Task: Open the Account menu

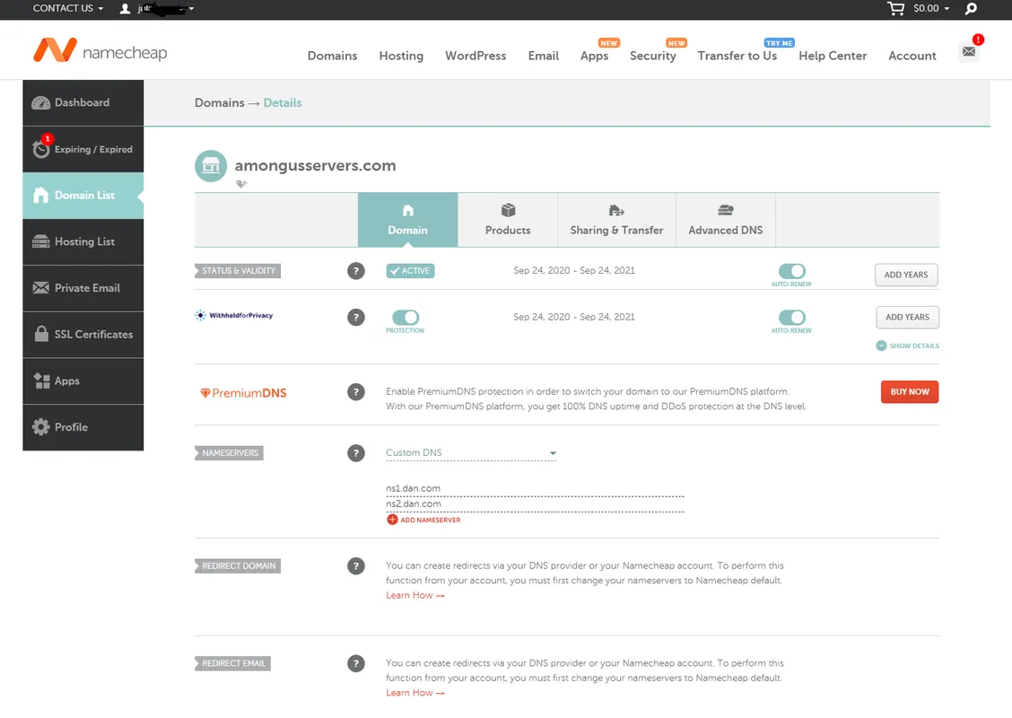Action: click(x=912, y=57)
